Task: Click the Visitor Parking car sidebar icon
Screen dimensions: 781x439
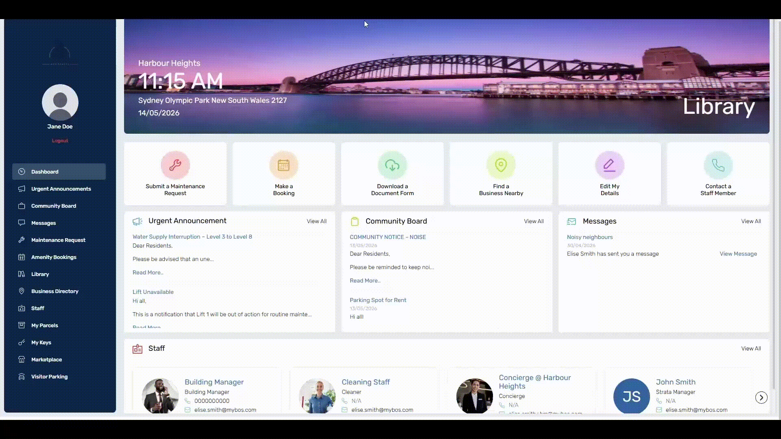Action: click(22, 376)
